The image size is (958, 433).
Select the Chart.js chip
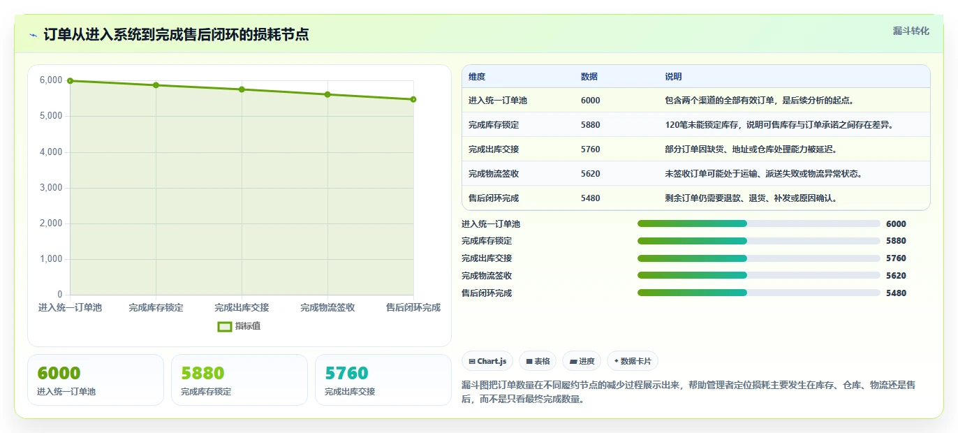point(487,361)
